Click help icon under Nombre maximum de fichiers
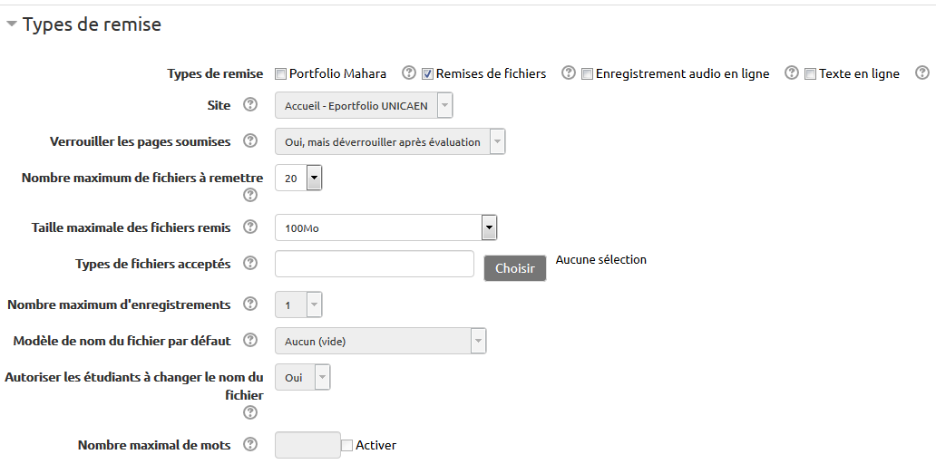This screenshot has width=936, height=464. (x=250, y=195)
